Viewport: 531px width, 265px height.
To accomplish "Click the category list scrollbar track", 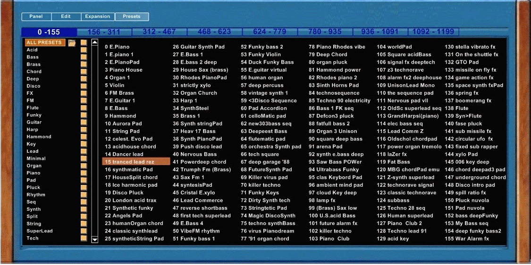I will [95, 141].
